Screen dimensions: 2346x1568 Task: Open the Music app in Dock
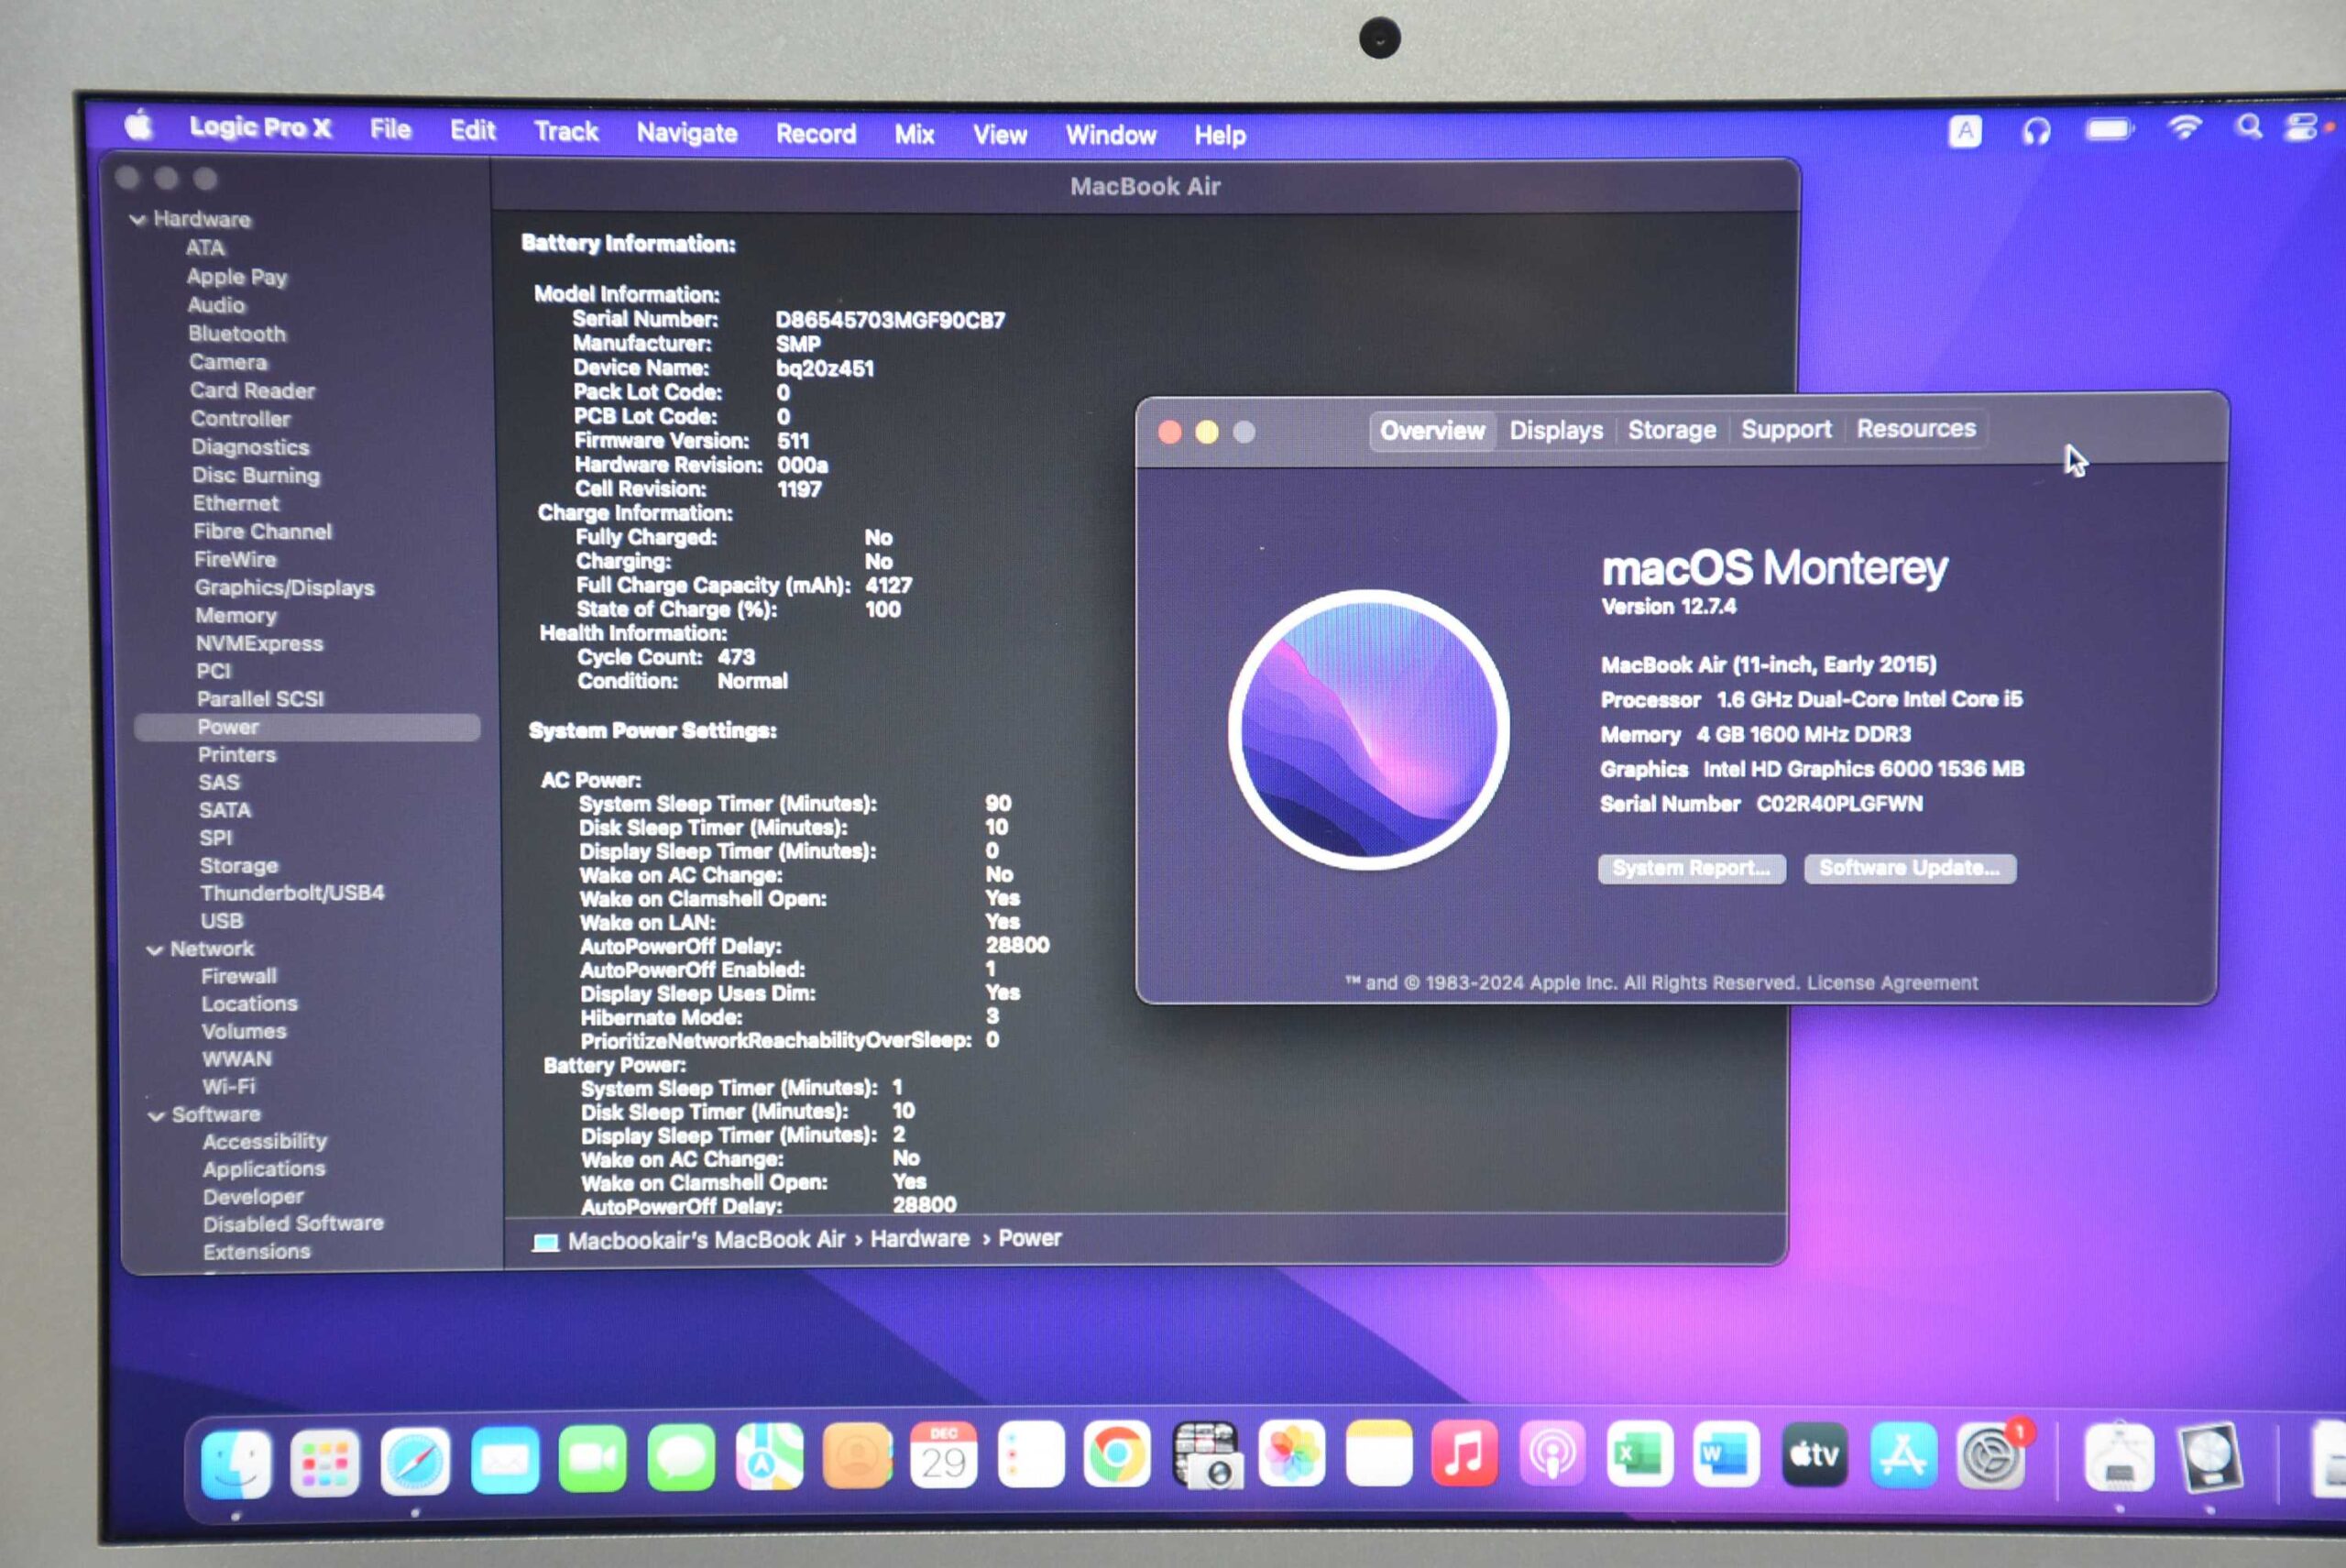pos(1464,1454)
